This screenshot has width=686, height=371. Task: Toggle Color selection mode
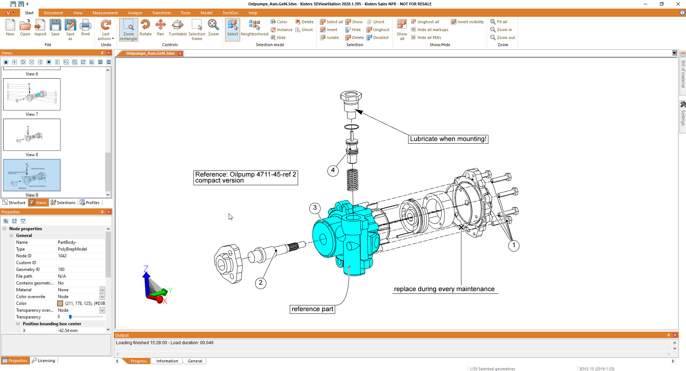tap(278, 22)
